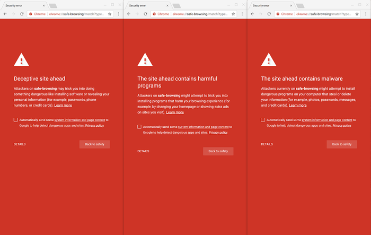Go back in the Deceptive site window
This screenshot has width=371, height=235.
coord(5,14)
